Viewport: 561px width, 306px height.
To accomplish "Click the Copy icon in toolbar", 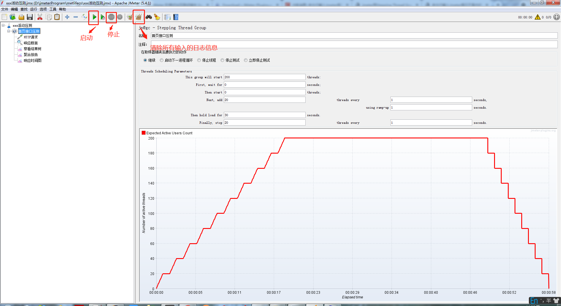I will click(49, 17).
